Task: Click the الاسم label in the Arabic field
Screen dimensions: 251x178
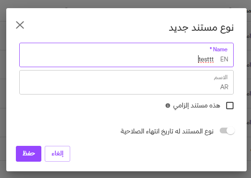Action: [221, 77]
